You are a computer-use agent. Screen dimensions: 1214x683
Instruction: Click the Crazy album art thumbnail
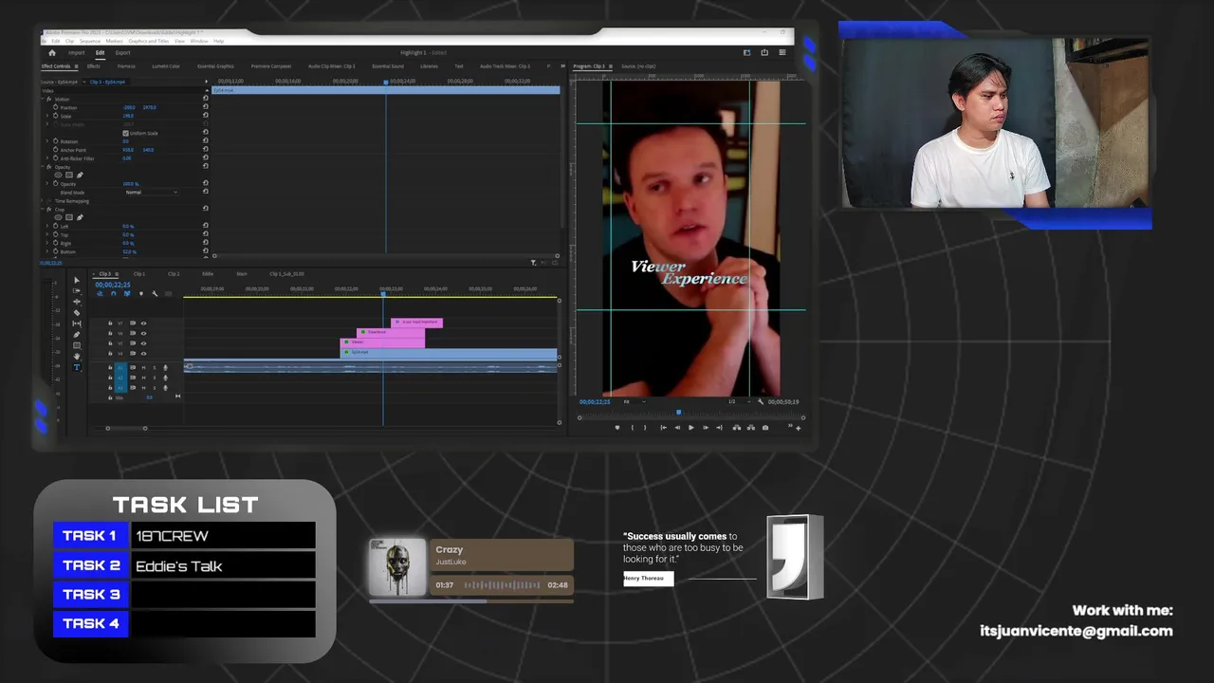397,566
